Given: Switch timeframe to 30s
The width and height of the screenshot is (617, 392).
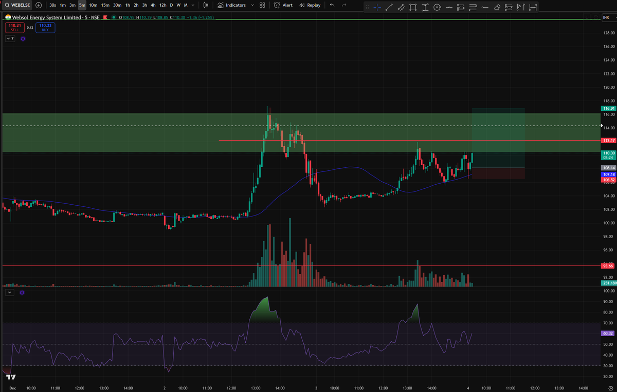Looking at the screenshot, I should (52, 5).
